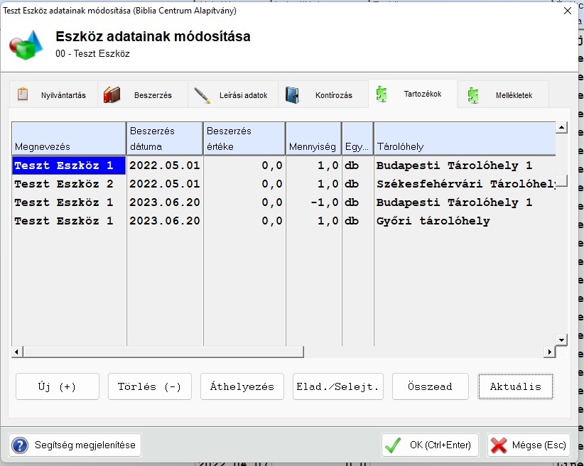Cancel with the Mégse (Esc) button

point(528,445)
